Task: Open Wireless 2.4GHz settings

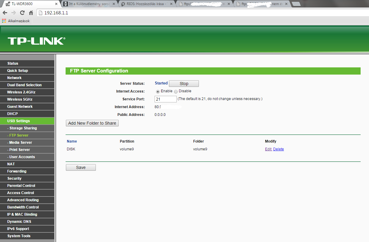Action: coord(27,92)
